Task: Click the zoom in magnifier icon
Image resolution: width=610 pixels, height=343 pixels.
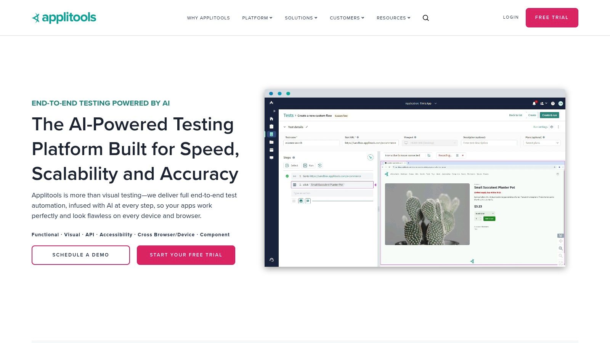Action: click(x=560, y=248)
